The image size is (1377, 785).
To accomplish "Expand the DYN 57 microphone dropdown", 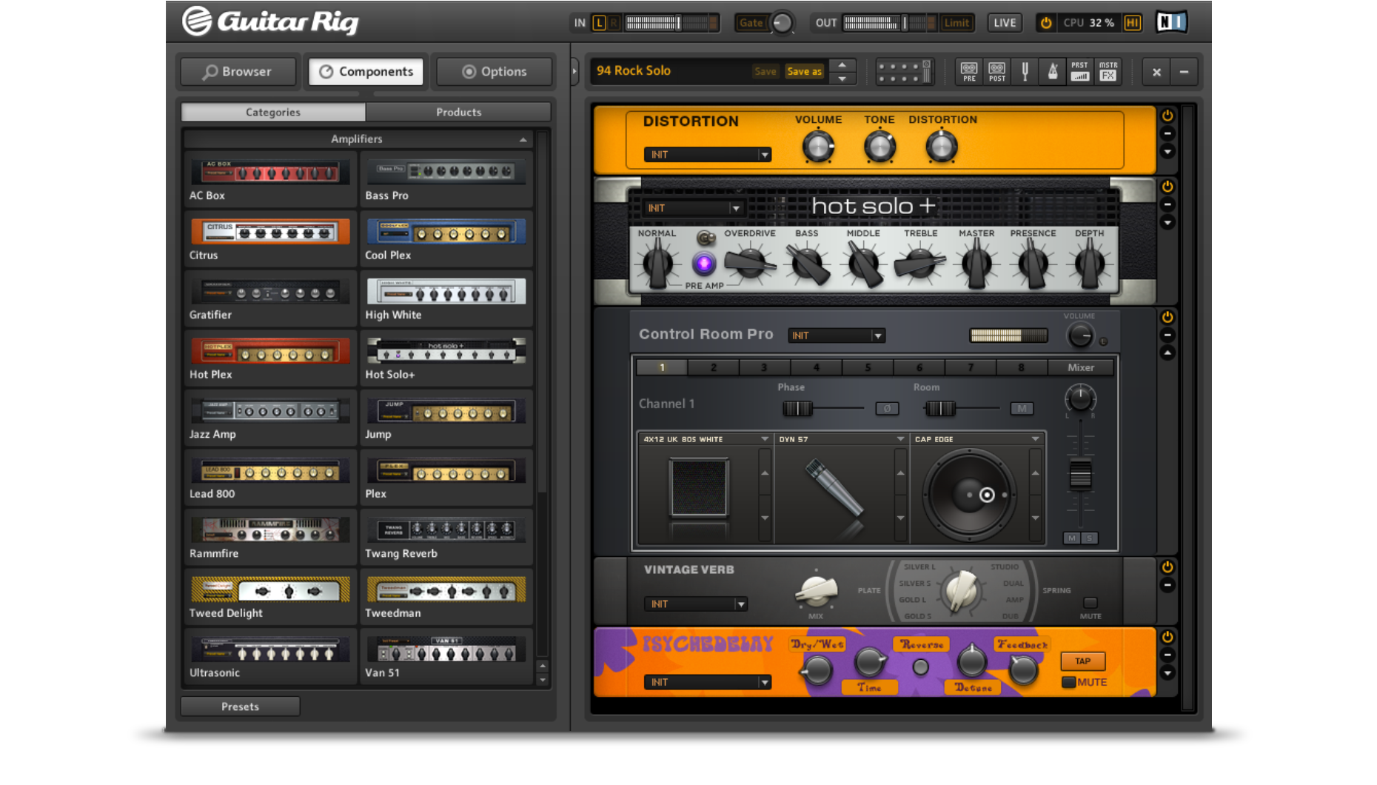I will pyautogui.click(x=900, y=439).
